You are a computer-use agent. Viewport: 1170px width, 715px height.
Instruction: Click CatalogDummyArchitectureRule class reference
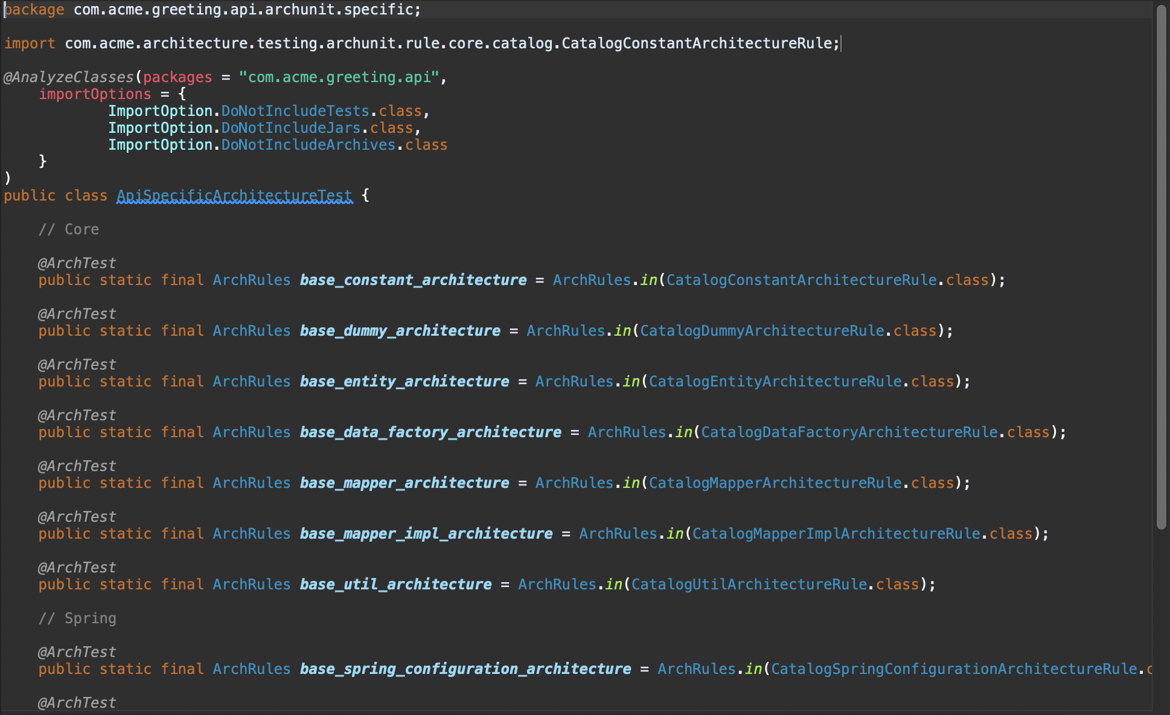click(x=762, y=331)
